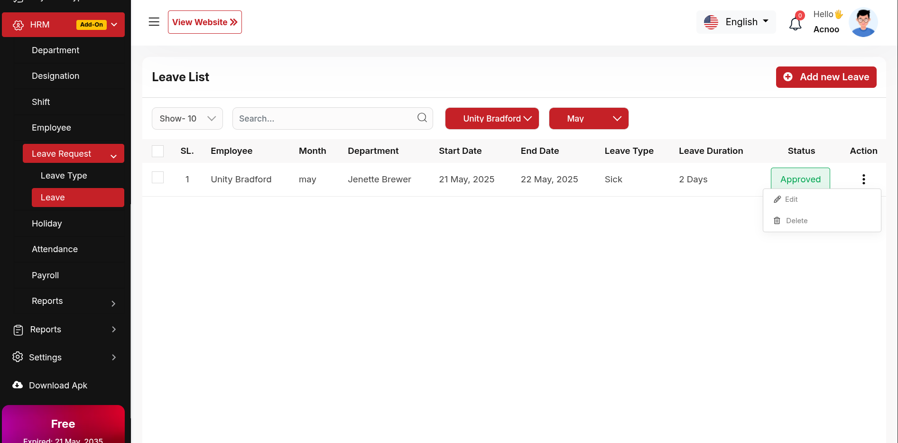Screen dimensions: 898x443
Task: Open the English language selector
Action: point(736,22)
